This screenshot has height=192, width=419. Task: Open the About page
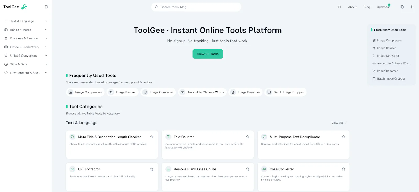tap(352, 7)
